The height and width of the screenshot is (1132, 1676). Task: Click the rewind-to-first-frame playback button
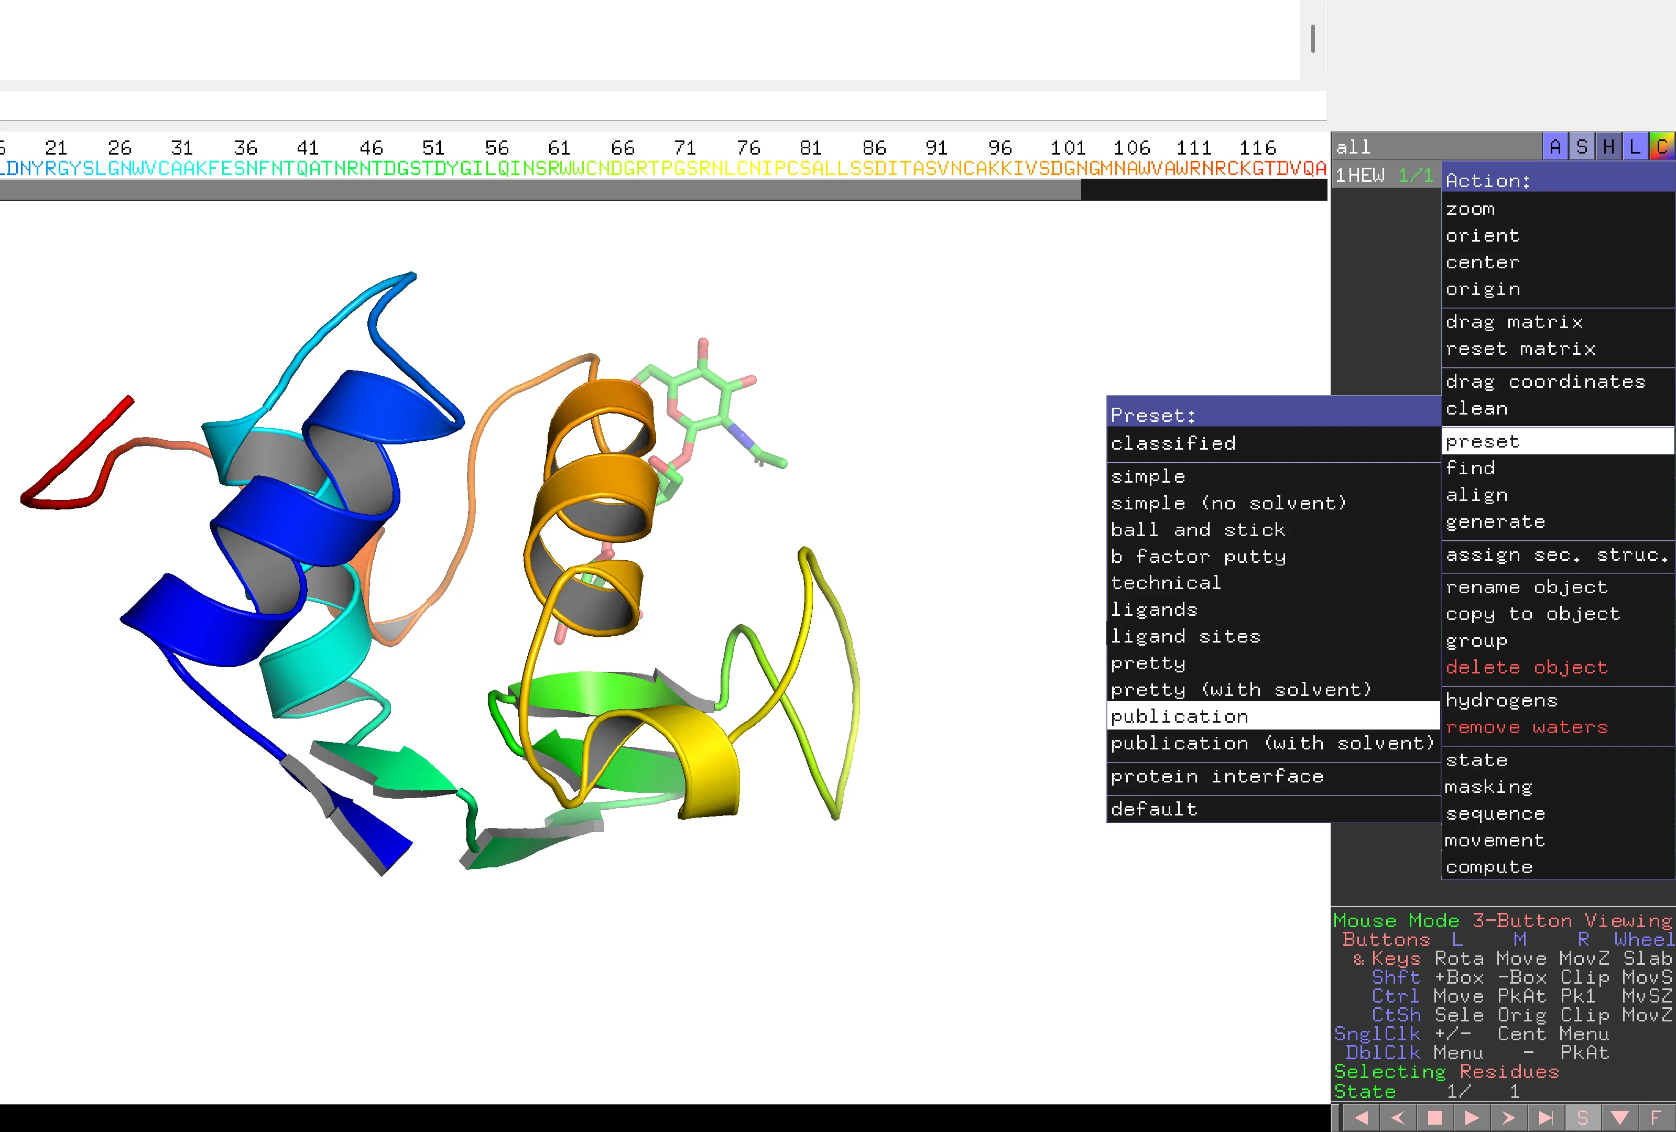(x=1361, y=1117)
